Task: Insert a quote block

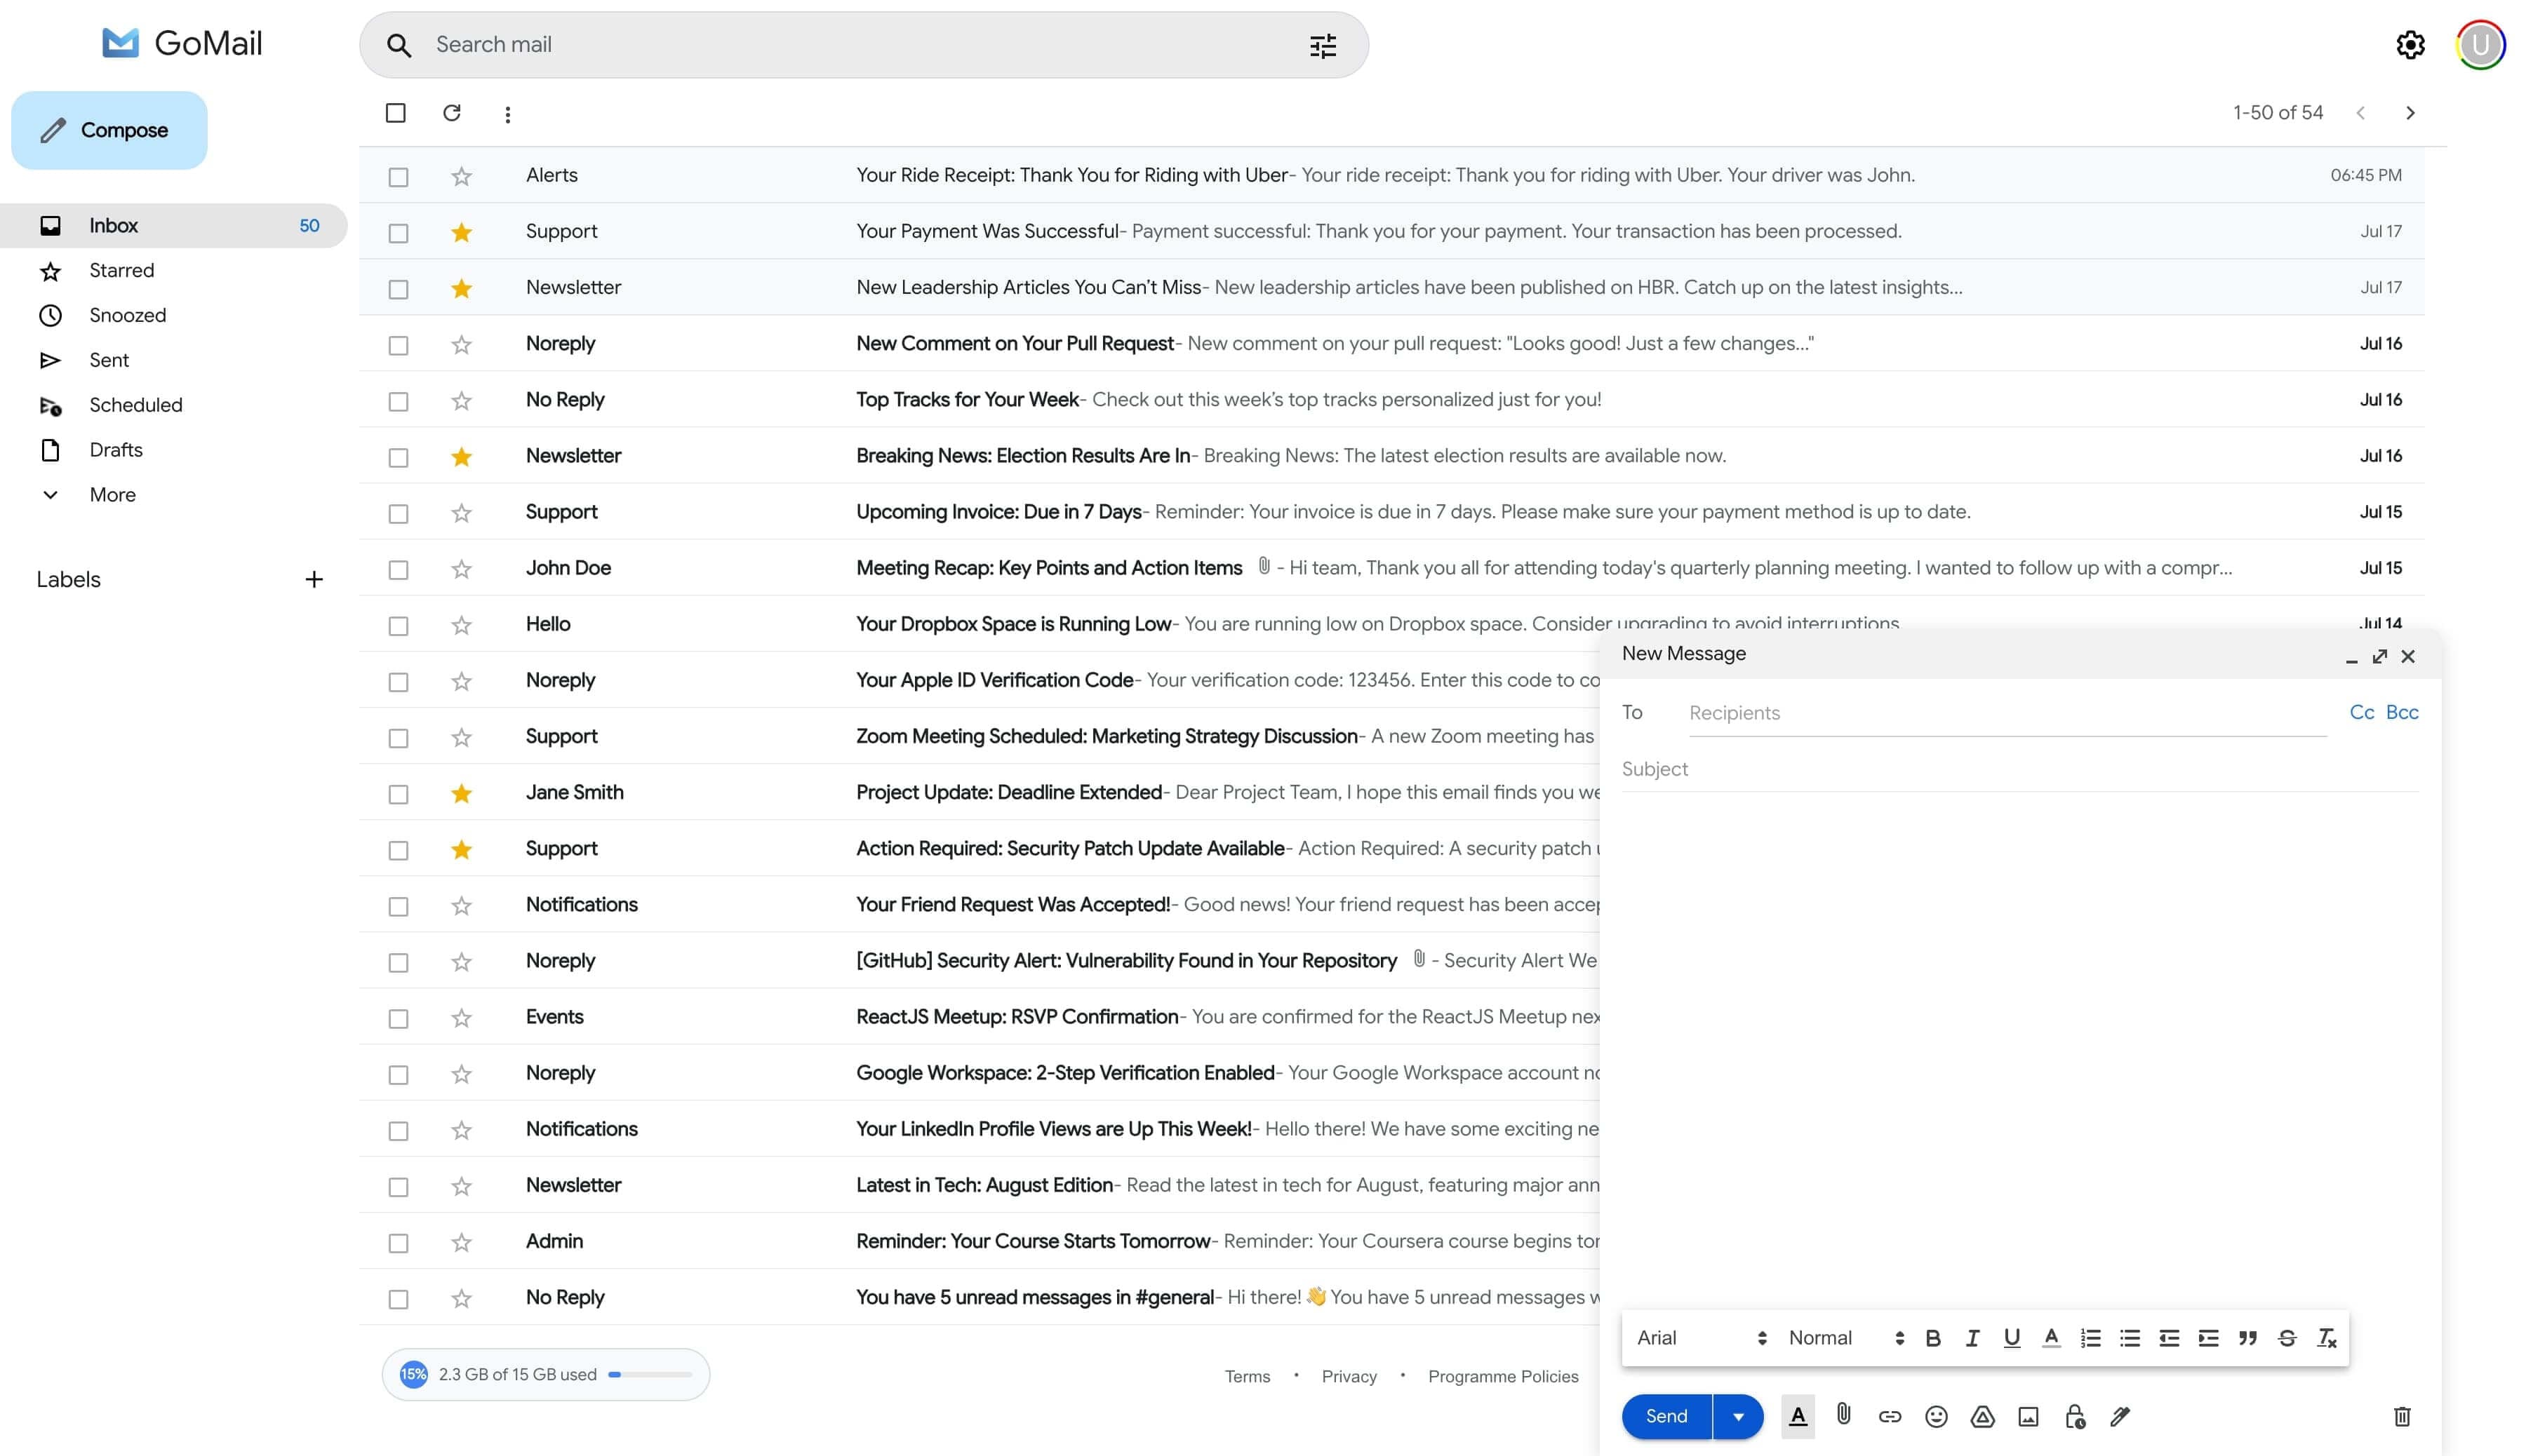Action: pyautogui.click(x=2247, y=1338)
